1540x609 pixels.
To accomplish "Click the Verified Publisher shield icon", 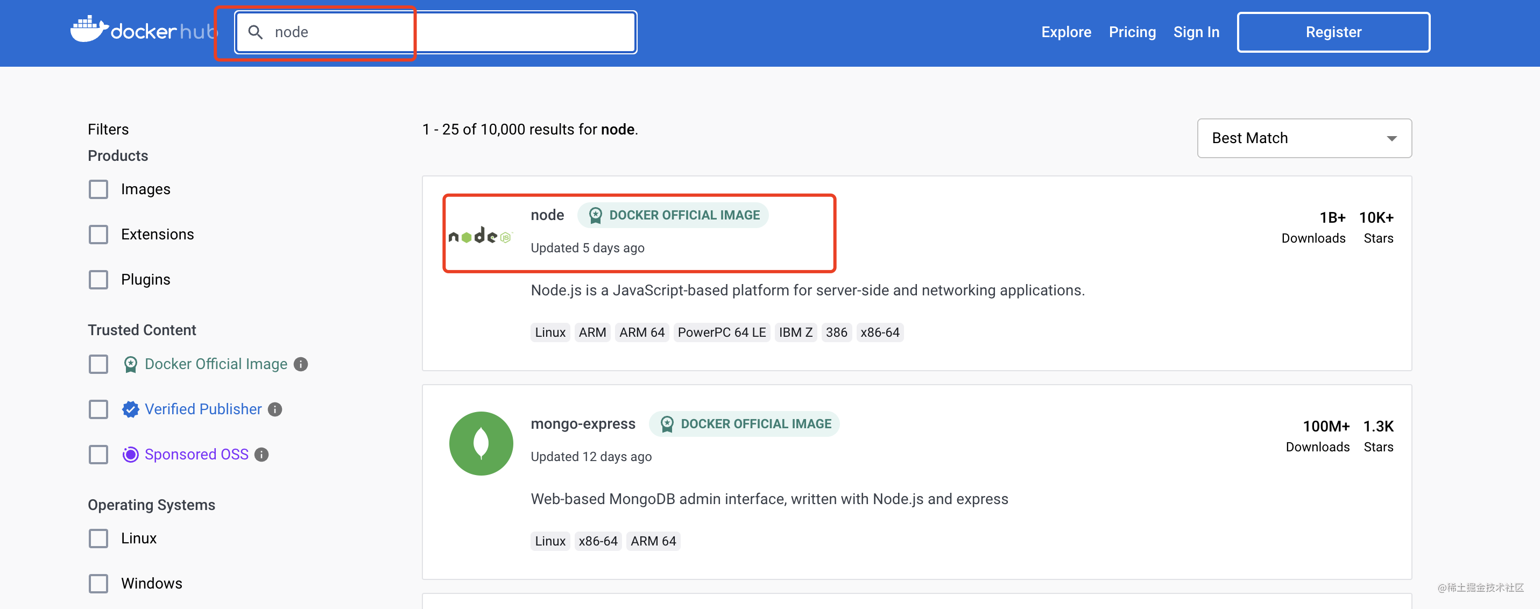I will [x=130, y=409].
